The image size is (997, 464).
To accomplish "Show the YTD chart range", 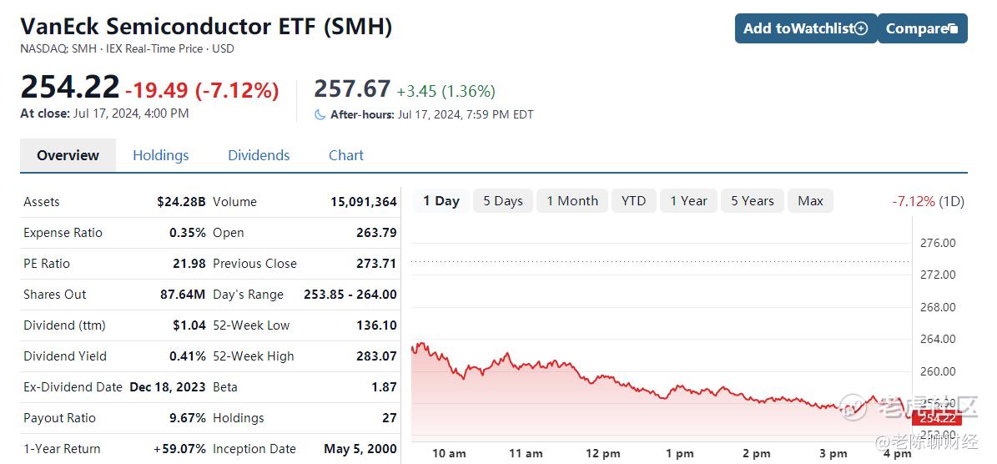I will (x=633, y=201).
